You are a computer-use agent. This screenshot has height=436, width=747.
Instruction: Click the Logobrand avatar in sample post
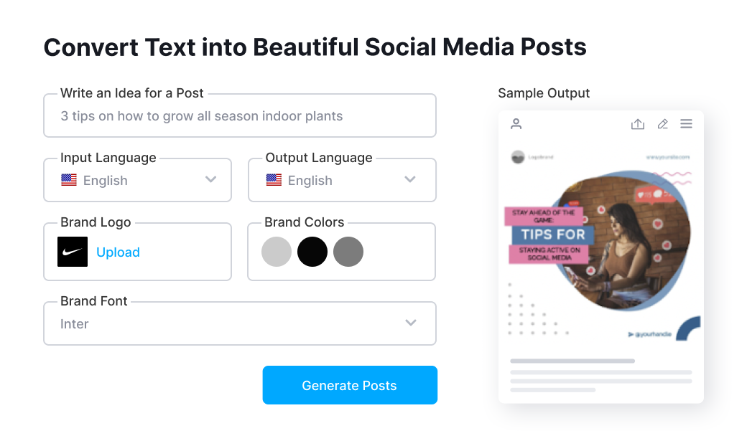tap(517, 157)
